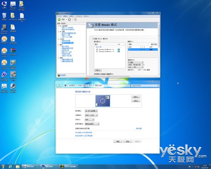Click the Windows Start orb

[x=3, y=166]
